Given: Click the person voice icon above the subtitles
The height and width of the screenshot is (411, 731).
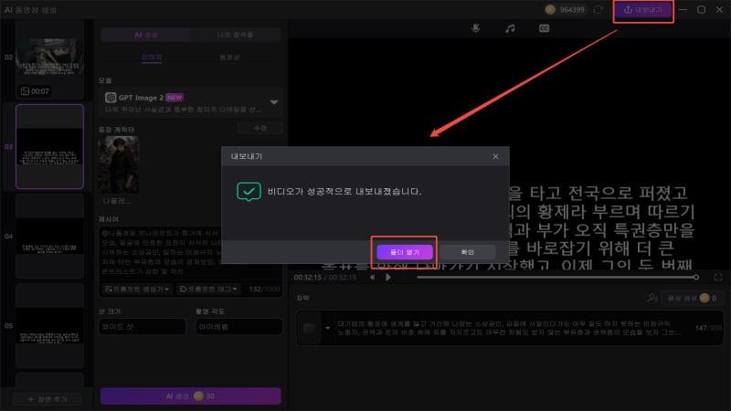Looking at the screenshot, I should [x=652, y=298].
